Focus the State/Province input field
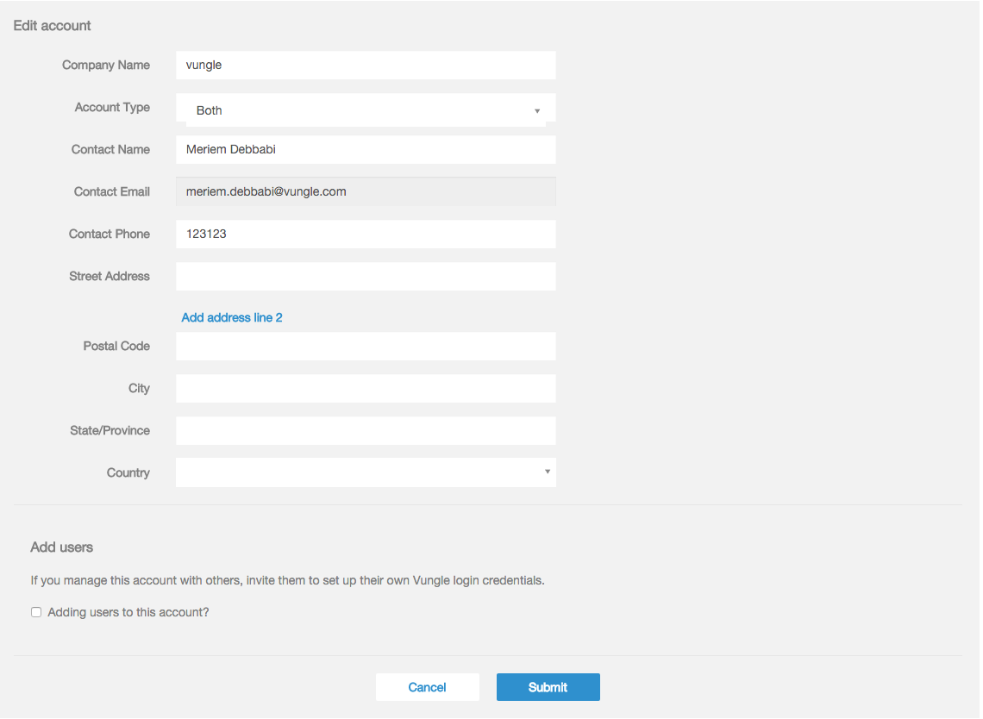This screenshot has width=983, height=719. click(x=366, y=431)
